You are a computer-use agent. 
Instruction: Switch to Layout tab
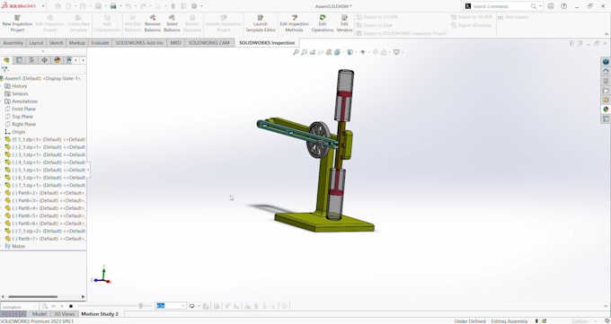36,43
